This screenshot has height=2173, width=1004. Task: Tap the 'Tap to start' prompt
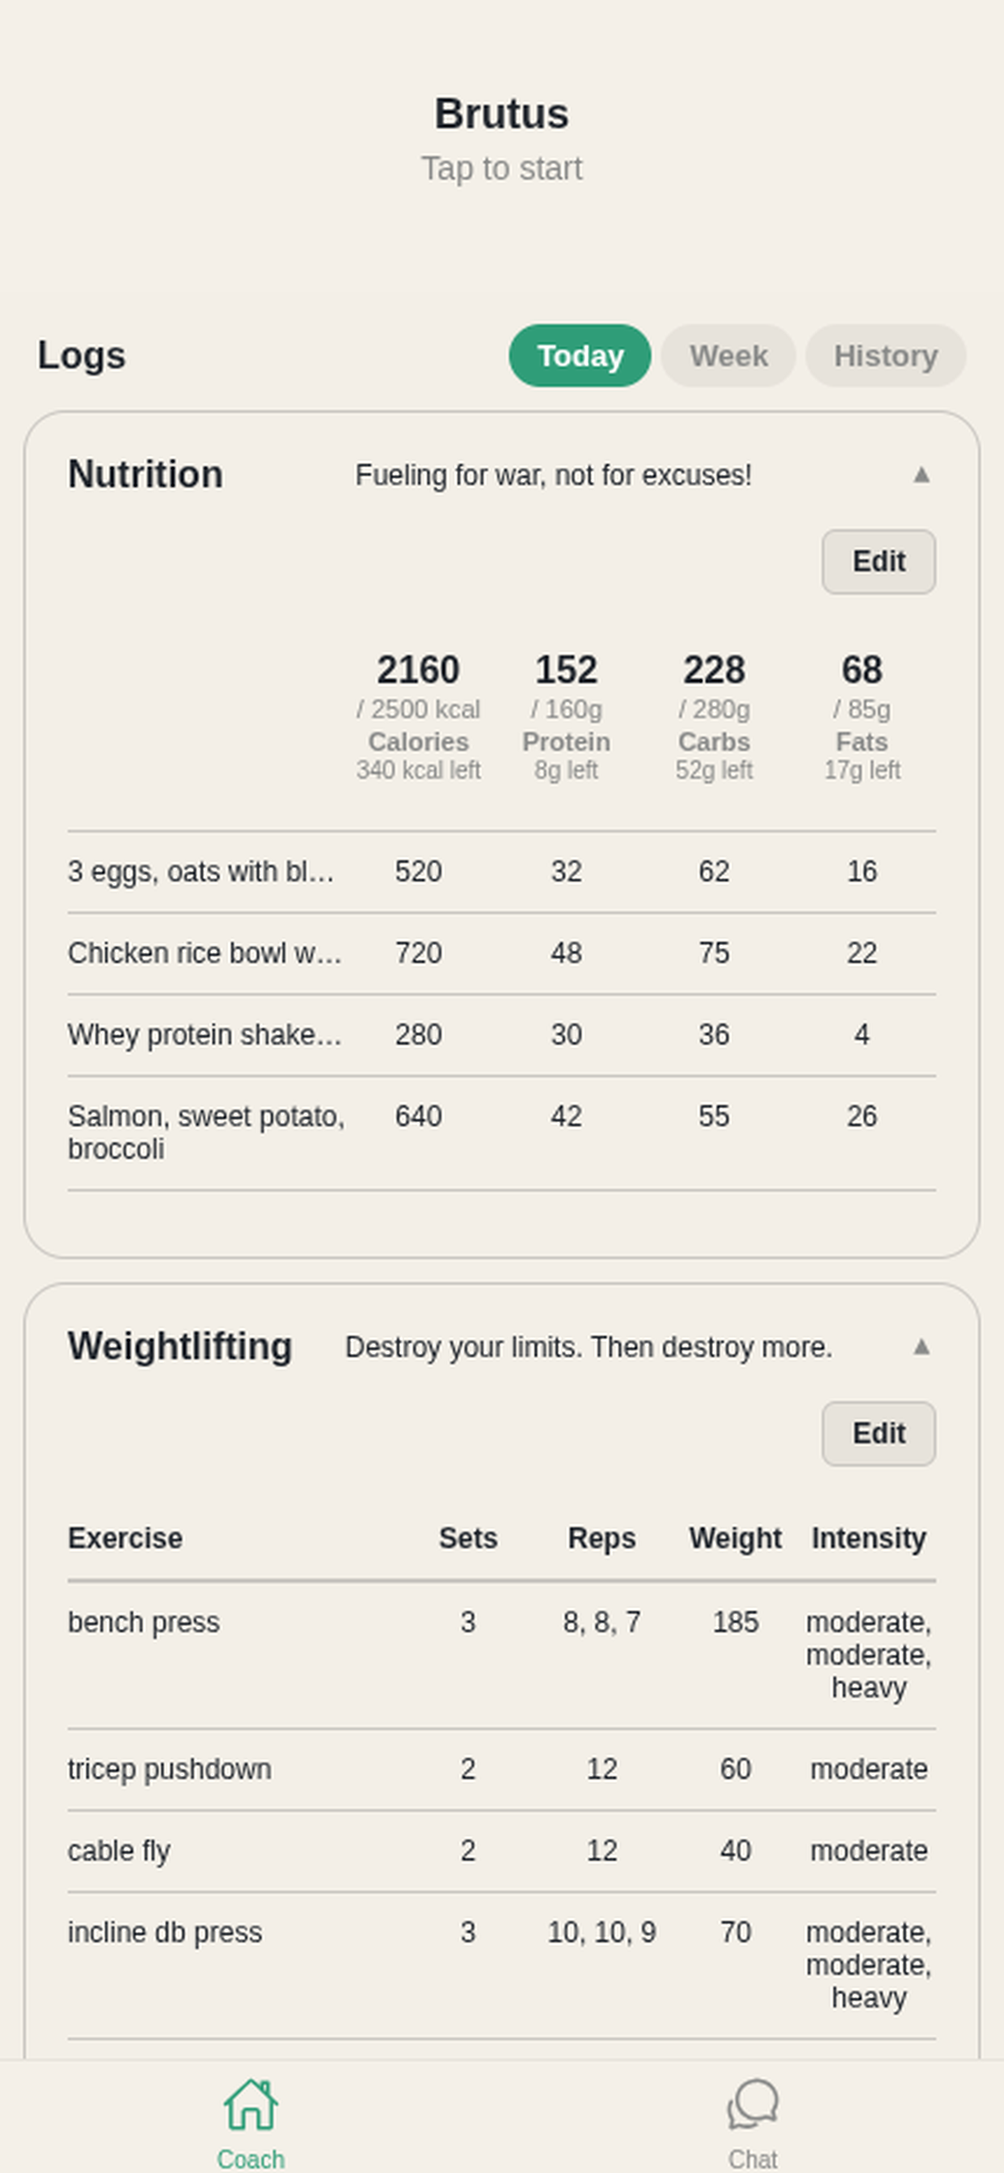[x=501, y=169]
